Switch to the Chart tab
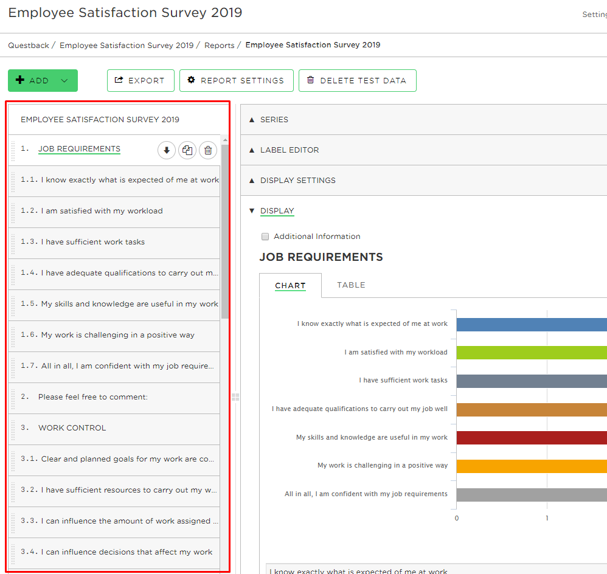 pos(290,285)
